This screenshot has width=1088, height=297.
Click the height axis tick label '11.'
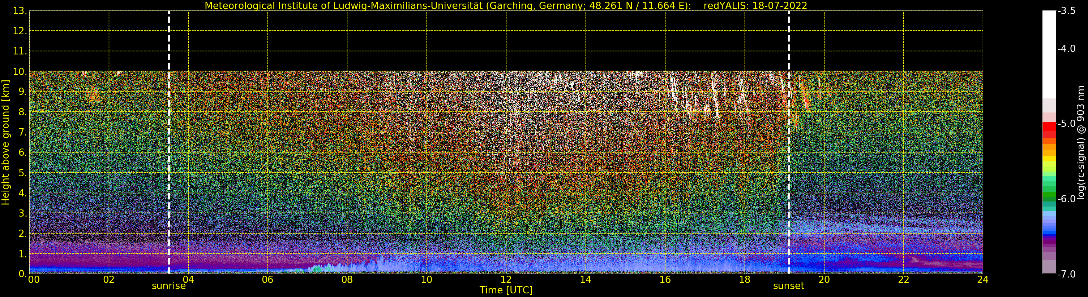20,52
